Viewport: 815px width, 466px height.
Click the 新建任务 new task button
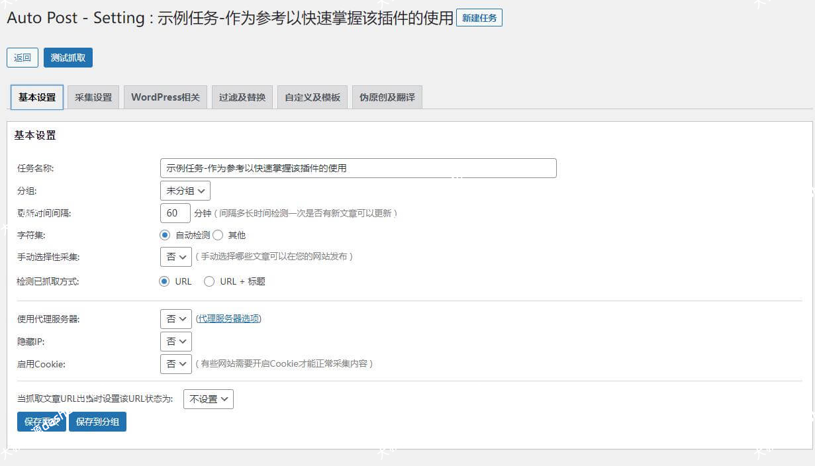point(479,18)
